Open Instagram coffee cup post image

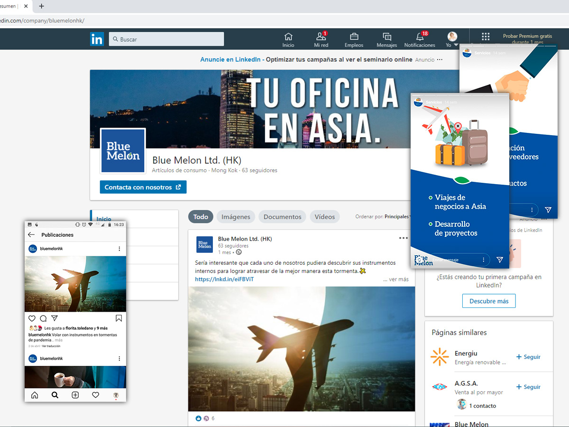[75, 377]
